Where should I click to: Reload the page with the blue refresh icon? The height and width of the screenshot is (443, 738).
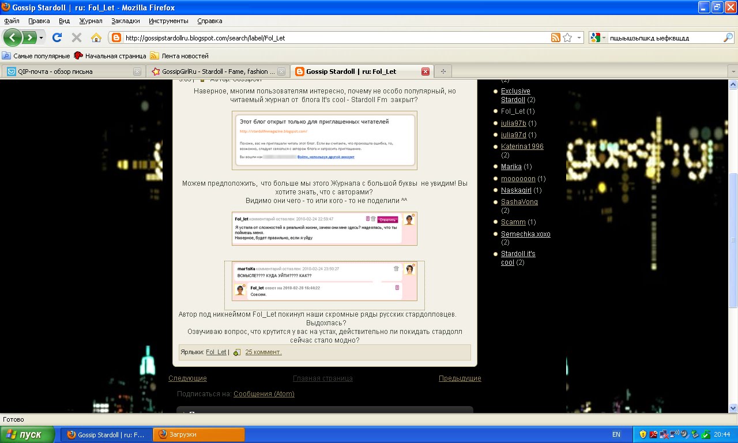pos(57,37)
